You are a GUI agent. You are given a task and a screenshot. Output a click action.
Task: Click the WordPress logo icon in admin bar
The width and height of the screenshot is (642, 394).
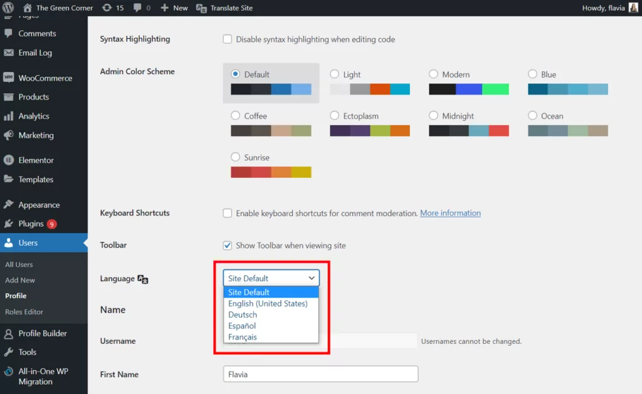coord(8,8)
